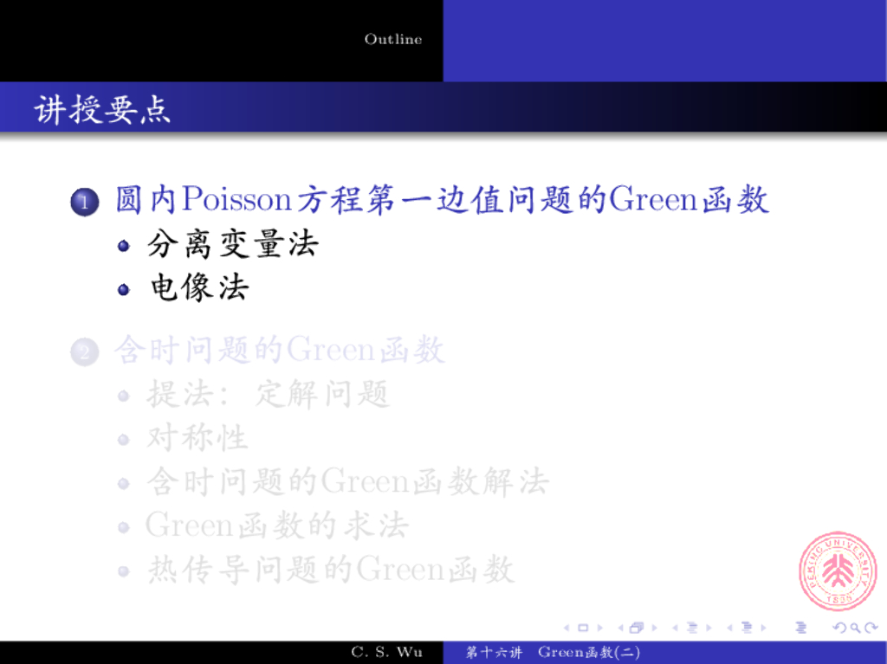Click the presentation appendix navigation icon
This screenshot has width=887, height=664.
point(801,628)
